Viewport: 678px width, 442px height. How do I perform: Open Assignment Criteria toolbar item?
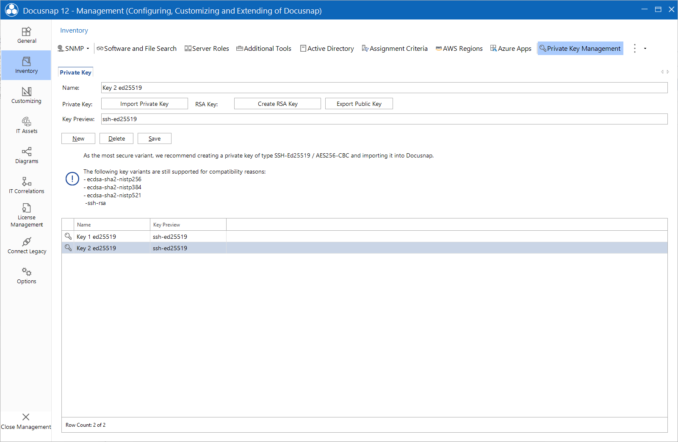pyautogui.click(x=395, y=48)
